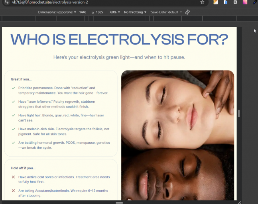Viewport: 258px width, 204px height.
Task: Click the bottom viewport resize handle
Action: [119, 202]
